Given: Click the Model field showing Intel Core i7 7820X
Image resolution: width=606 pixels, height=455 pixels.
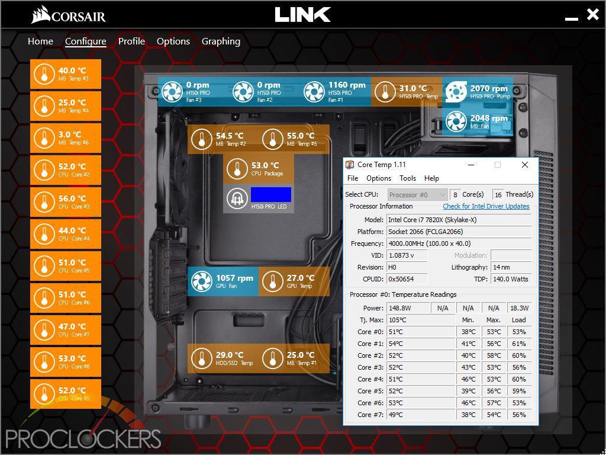Looking at the screenshot, I should point(459,220).
